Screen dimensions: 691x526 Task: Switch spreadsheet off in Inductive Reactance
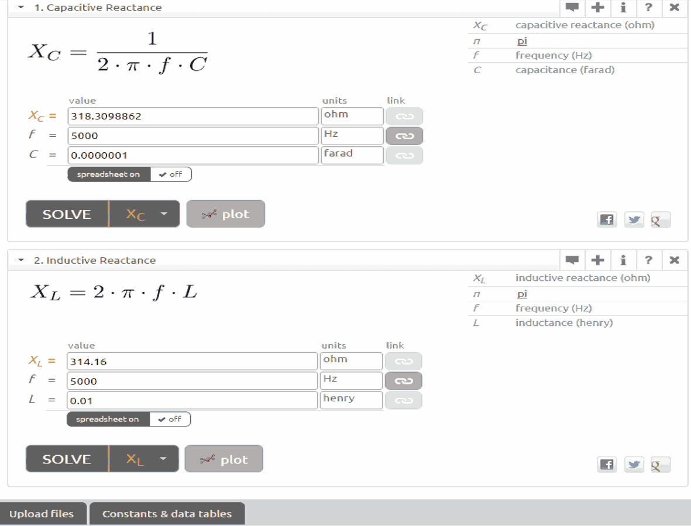point(170,419)
